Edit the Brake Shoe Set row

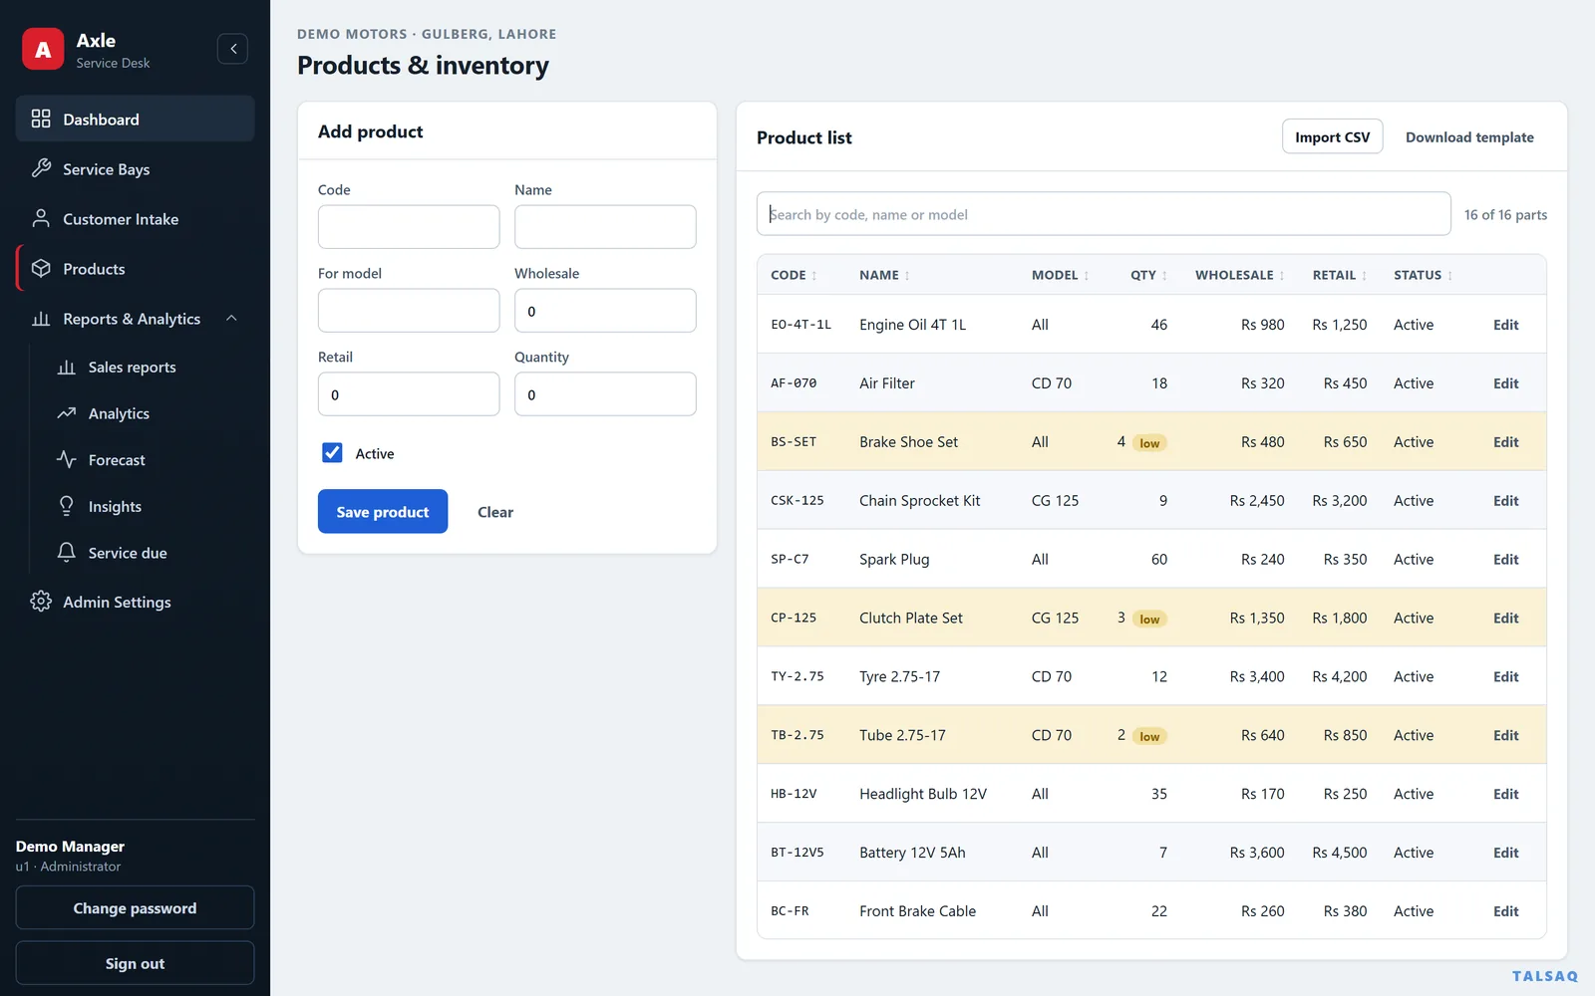pyautogui.click(x=1505, y=442)
